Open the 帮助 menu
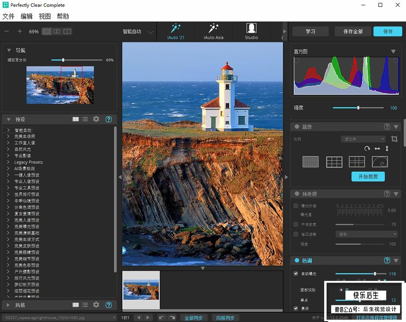This screenshot has height=322, width=406. (63, 16)
